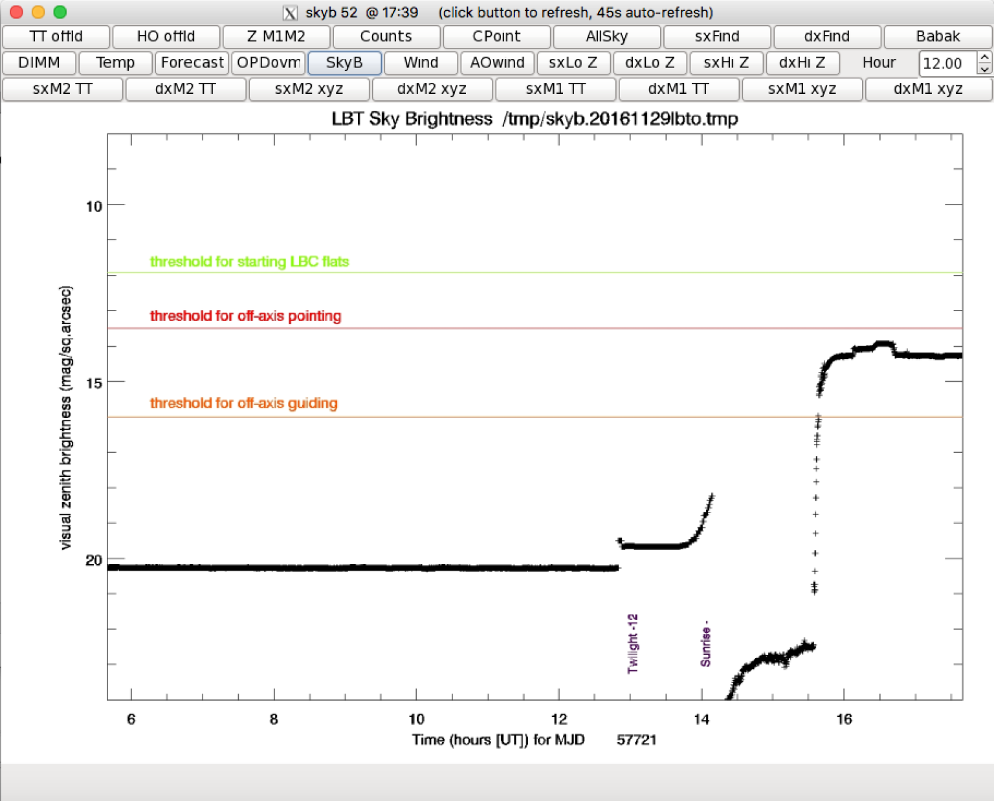Image resolution: width=994 pixels, height=801 pixels.
Task: Click the dxFind button
Action: click(827, 36)
